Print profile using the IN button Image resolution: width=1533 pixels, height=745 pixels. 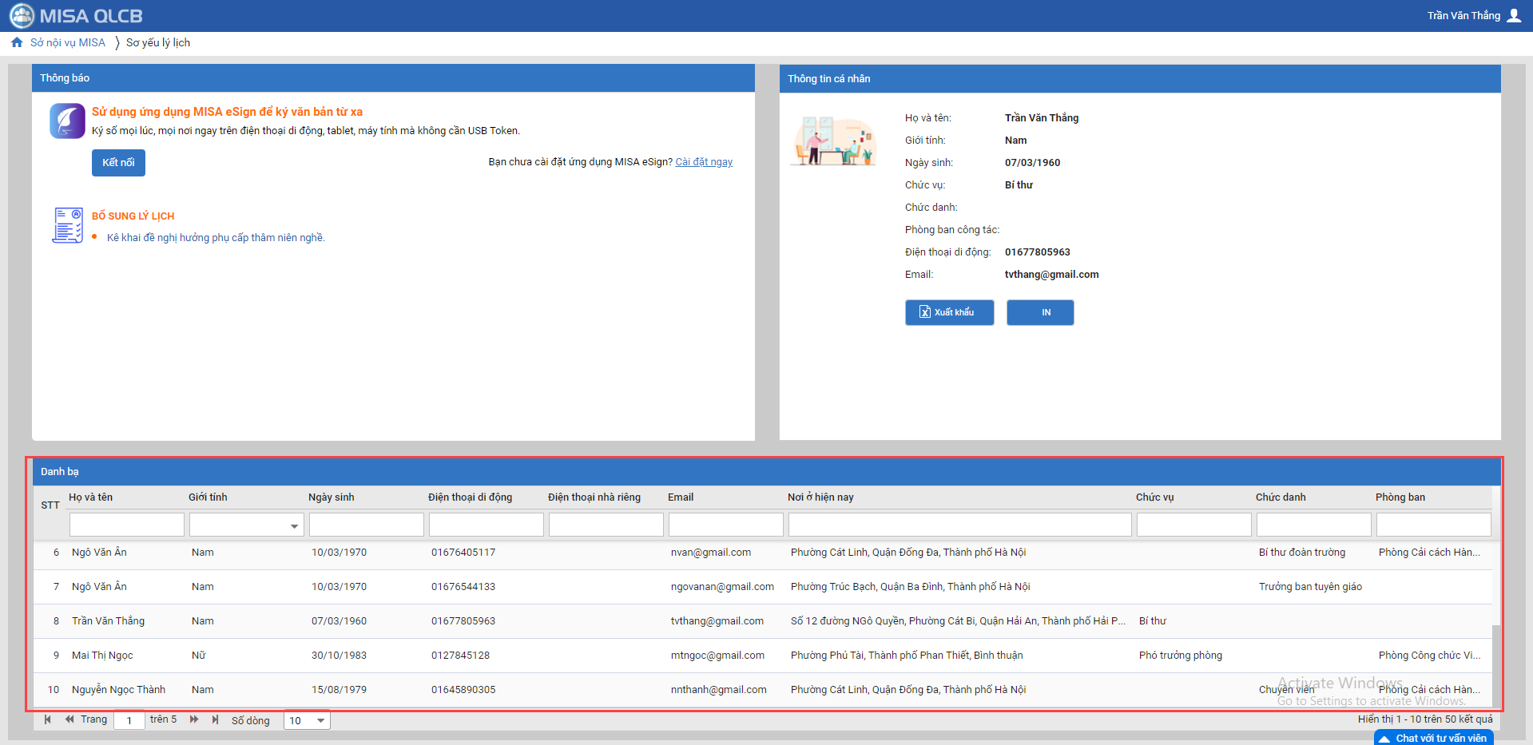(x=1040, y=312)
